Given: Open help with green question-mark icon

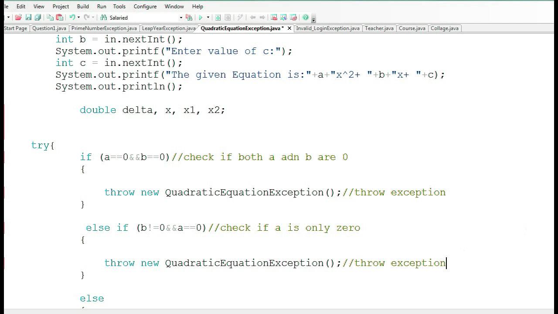Looking at the screenshot, I should [306, 17].
